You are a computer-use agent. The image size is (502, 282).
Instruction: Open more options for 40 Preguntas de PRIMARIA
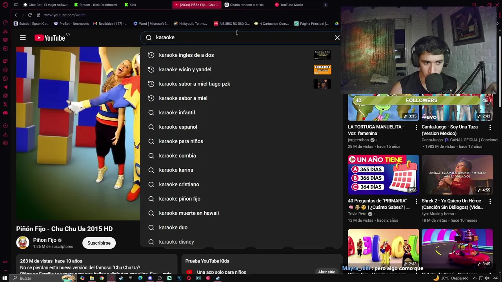417,201
